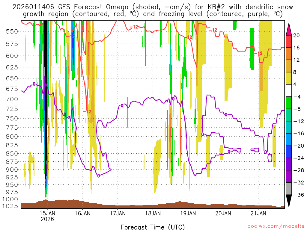
Task: Click the 975 pressure level label
Action: coord(12,192)
